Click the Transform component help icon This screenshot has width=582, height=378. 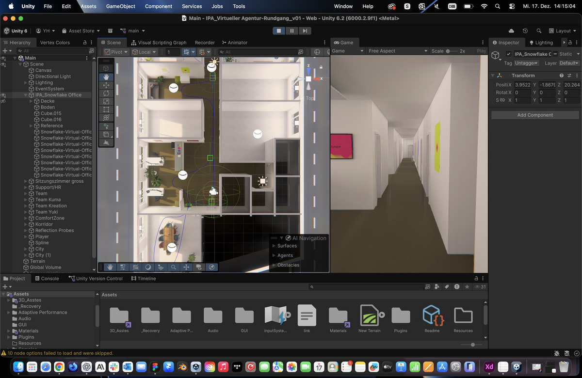tap(562, 76)
